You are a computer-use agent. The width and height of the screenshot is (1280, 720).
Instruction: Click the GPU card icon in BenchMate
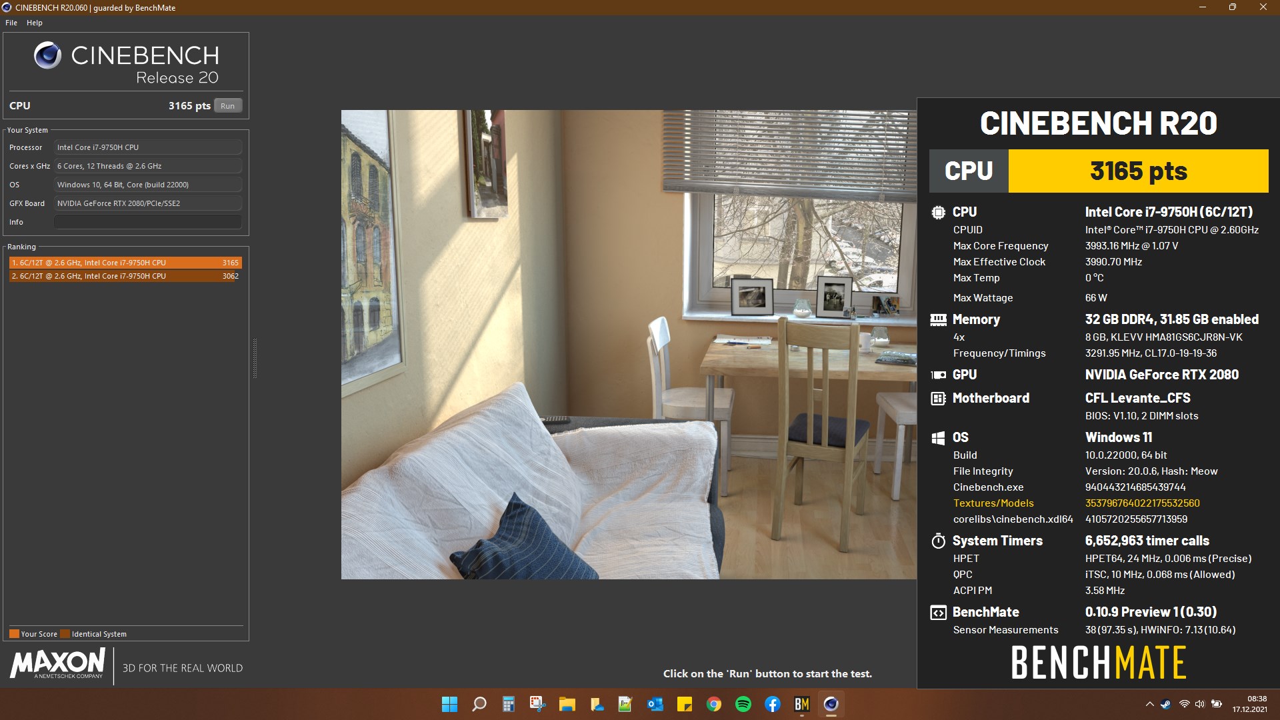click(938, 375)
